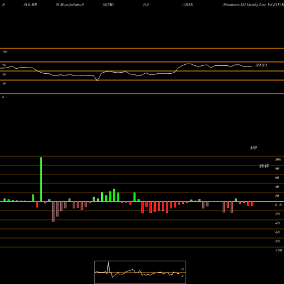Click the tallest green bar in the MR histogram
This screenshot has height=284, width=284.
41,179
